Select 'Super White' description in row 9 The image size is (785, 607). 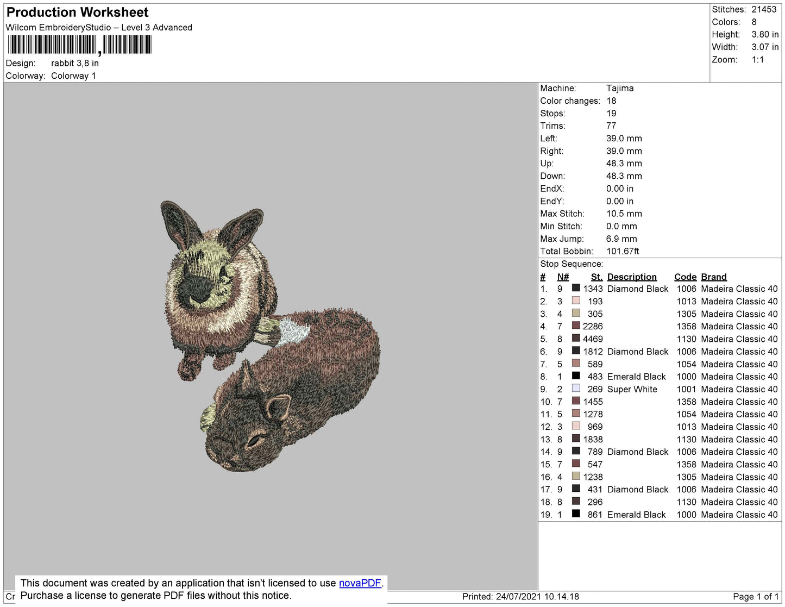pyautogui.click(x=632, y=389)
